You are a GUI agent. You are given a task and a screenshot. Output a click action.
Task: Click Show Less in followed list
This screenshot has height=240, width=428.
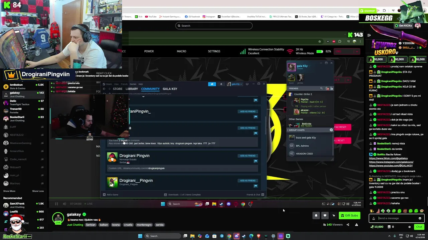[38, 191]
